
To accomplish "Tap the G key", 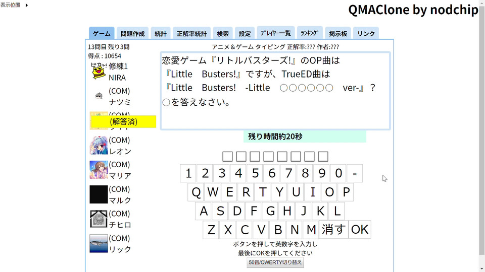I will point(270,211).
